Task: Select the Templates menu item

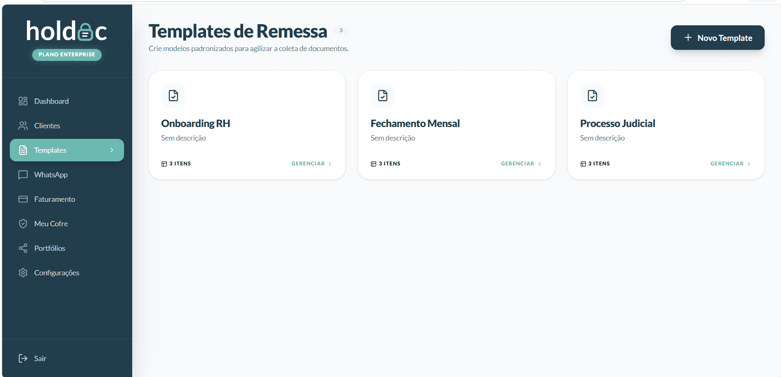Action: pos(67,150)
